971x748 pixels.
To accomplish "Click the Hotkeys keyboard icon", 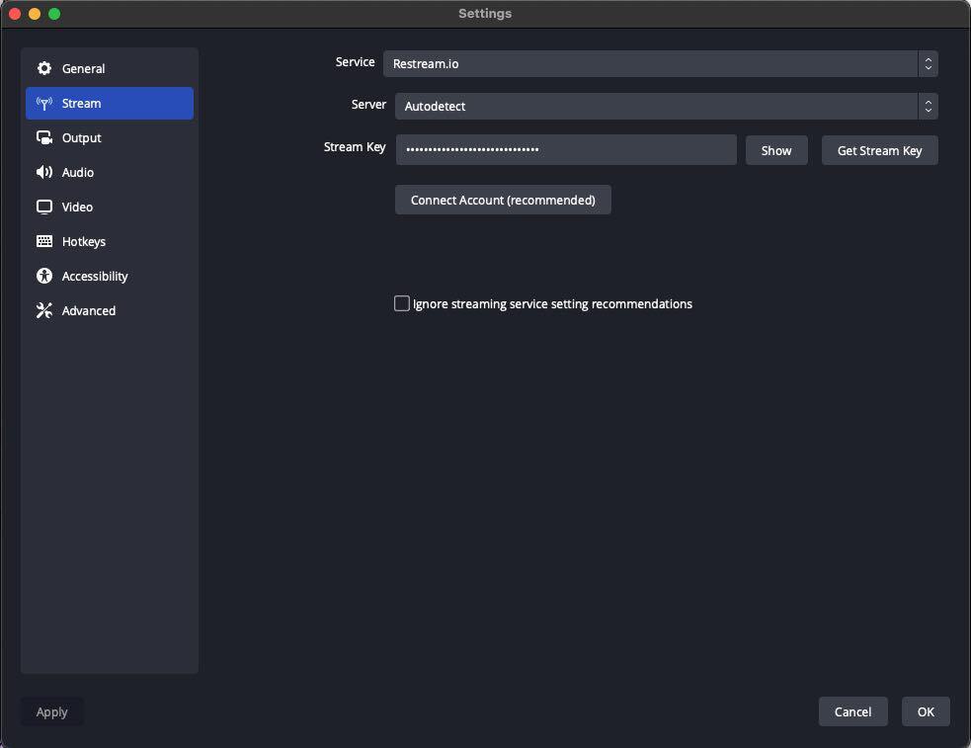I will 44,241.
